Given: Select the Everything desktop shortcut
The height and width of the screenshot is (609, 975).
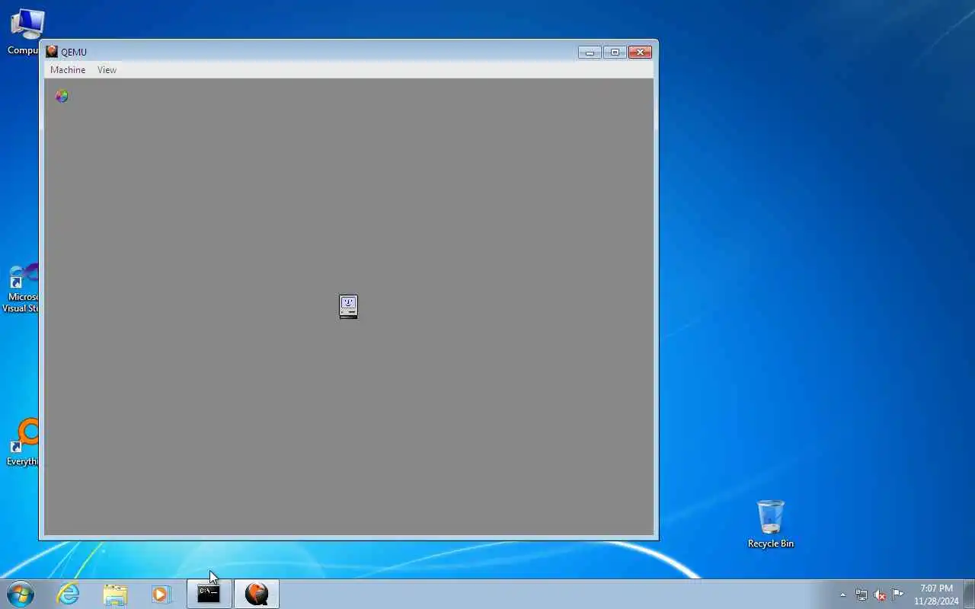Looking at the screenshot, I should (23, 443).
